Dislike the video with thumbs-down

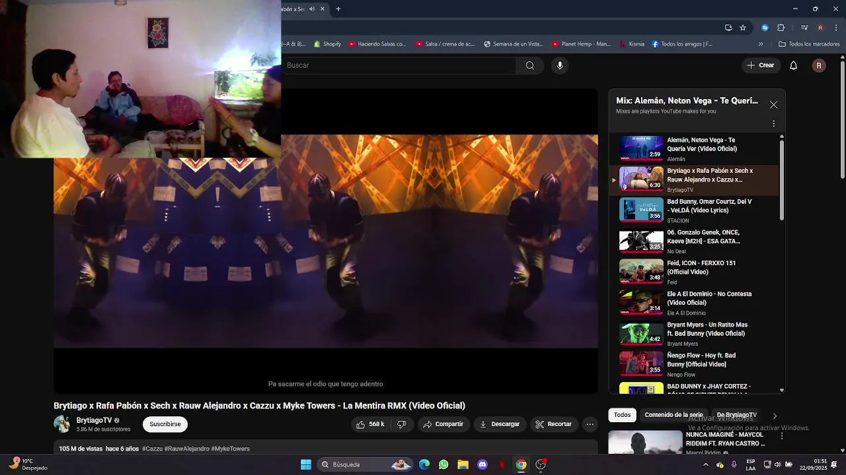pos(401,424)
